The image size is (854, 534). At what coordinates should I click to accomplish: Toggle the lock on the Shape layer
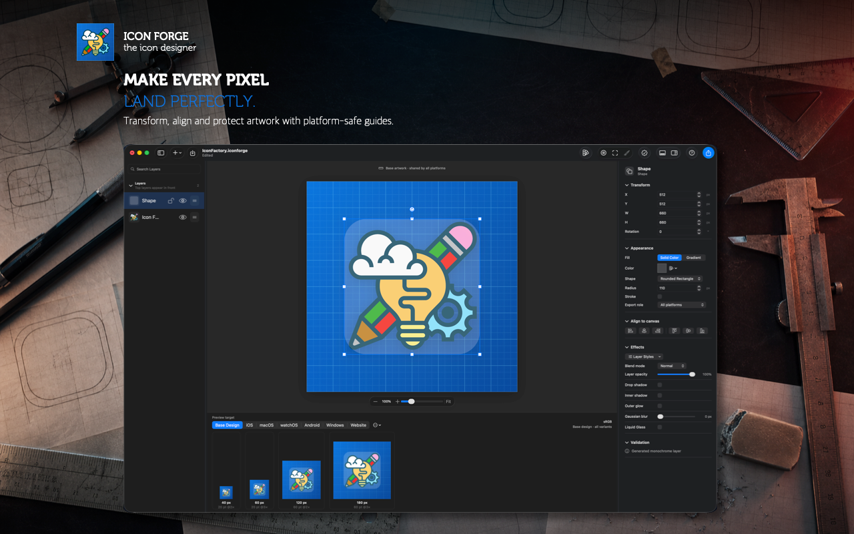tap(171, 200)
